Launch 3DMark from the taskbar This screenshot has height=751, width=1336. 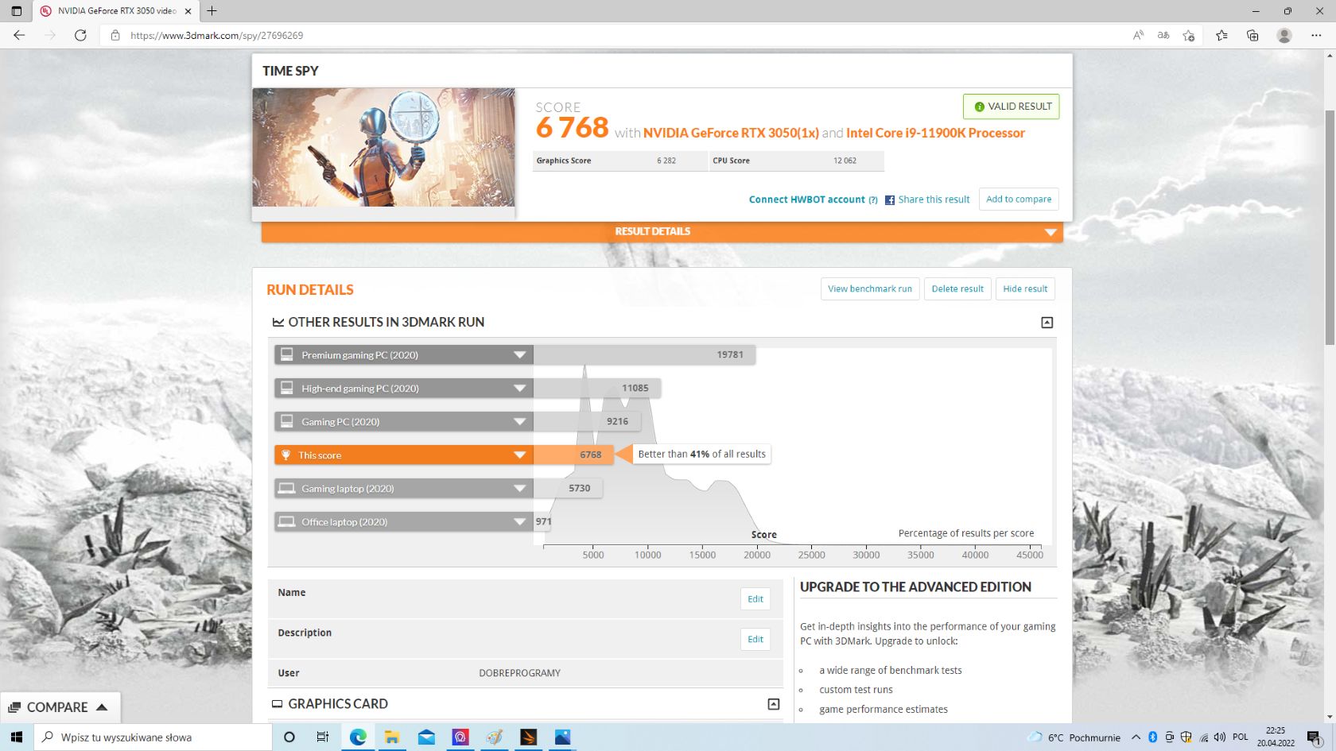pyautogui.click(x=529, y=737)
